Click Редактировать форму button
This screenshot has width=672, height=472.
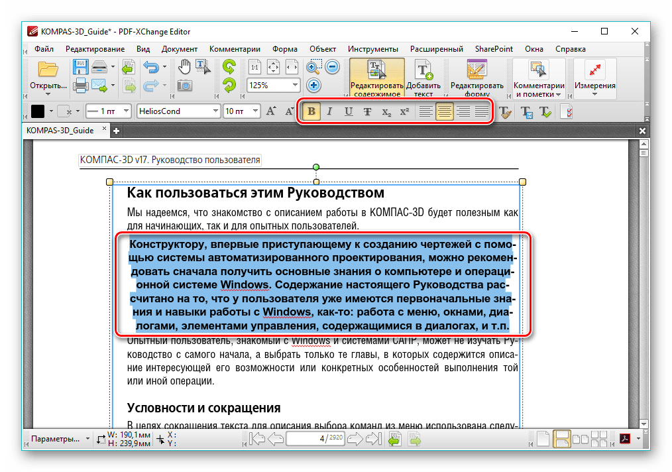pos(477,78)
